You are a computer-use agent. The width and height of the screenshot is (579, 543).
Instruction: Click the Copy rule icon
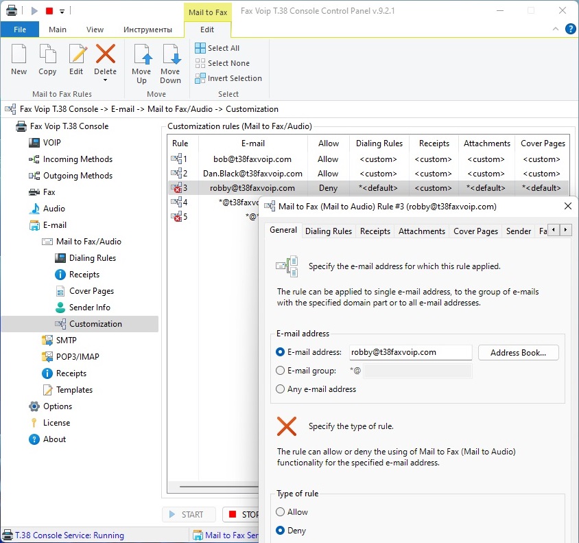tap(47, 54)
